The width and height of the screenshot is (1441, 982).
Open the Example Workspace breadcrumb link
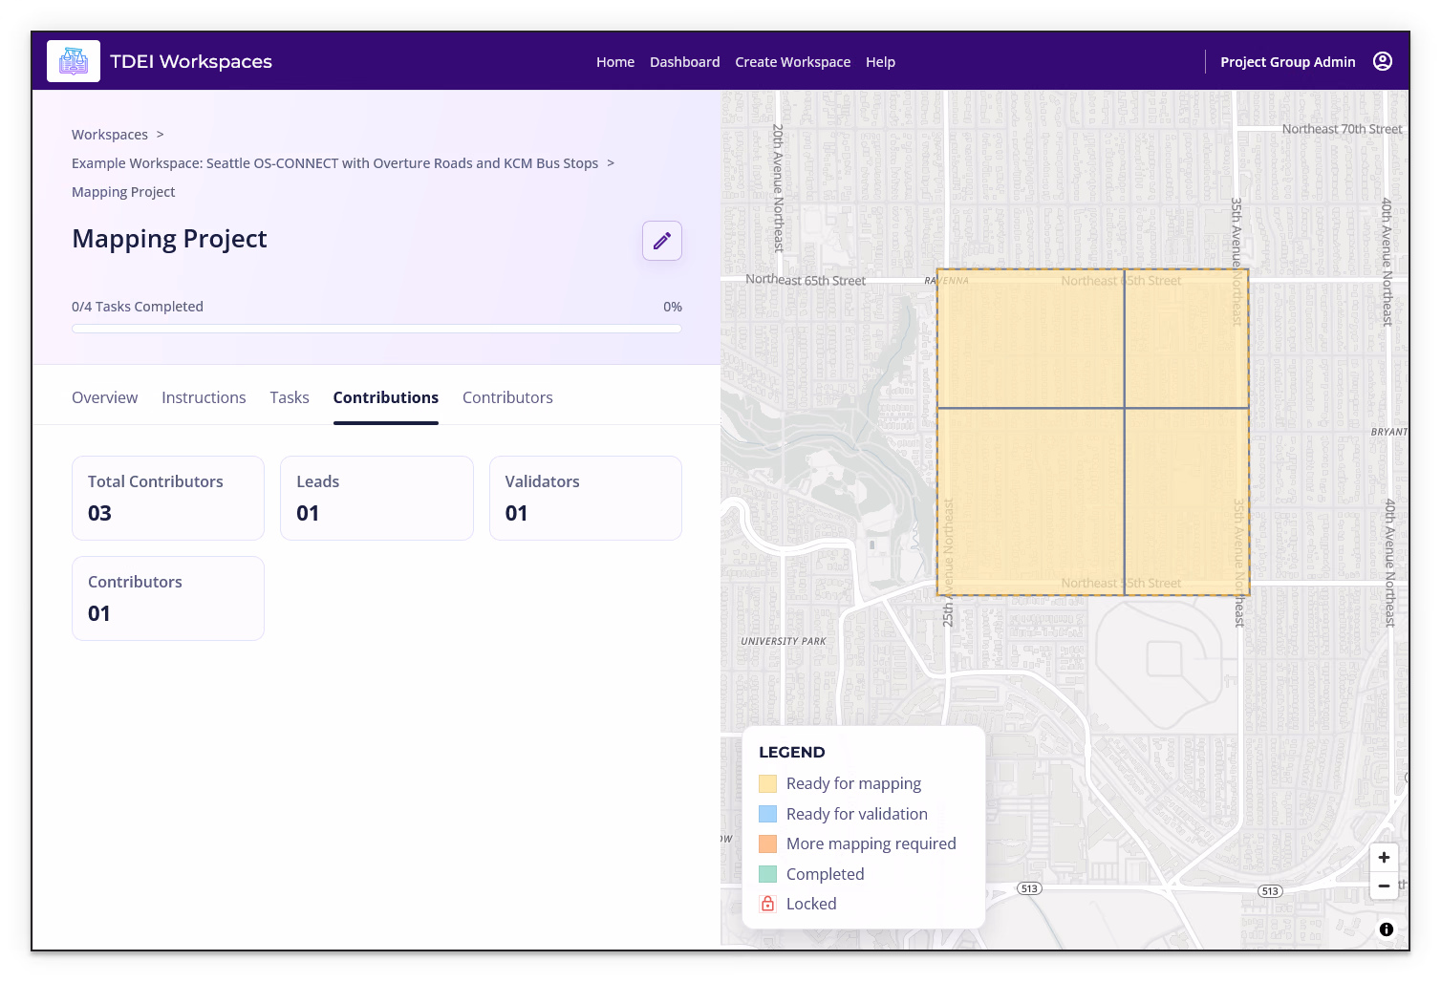334,163
